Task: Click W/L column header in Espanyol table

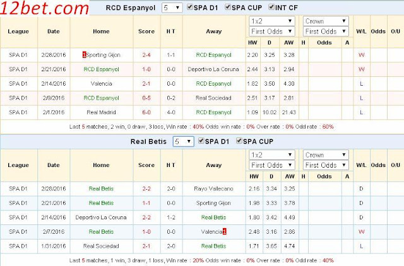Action: (361, 32)
